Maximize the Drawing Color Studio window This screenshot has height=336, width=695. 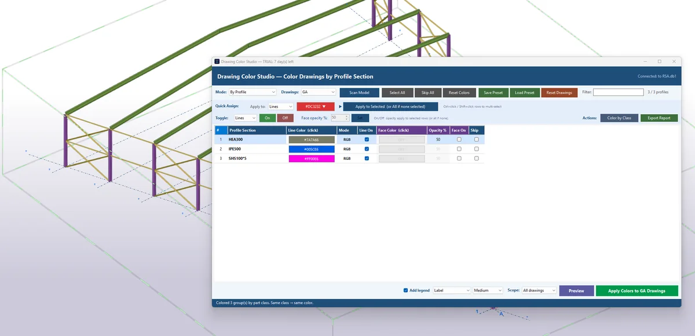pos(659,61)
